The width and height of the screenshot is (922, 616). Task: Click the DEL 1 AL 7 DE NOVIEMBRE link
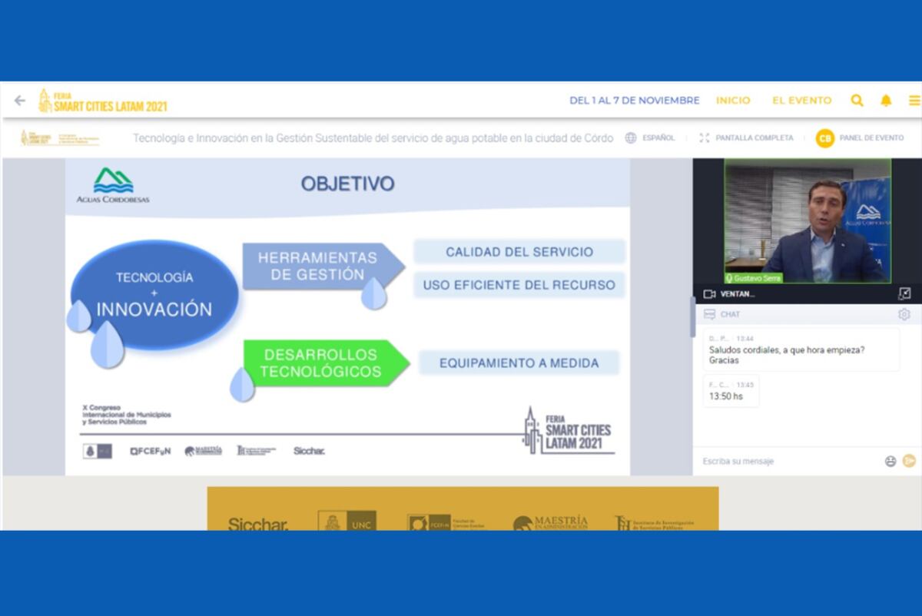point(635,101)
